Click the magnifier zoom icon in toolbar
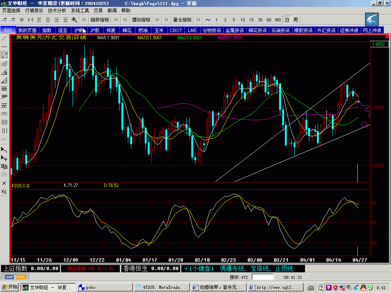Screen dimensions: 391x293 click(x=74, y=19)
